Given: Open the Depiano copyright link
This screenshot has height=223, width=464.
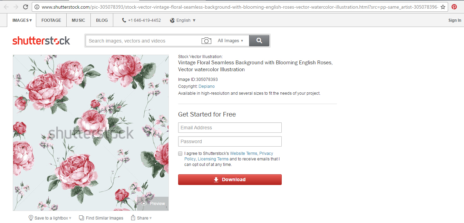Looking at the screenshot, I should click(x=206, y=86).
